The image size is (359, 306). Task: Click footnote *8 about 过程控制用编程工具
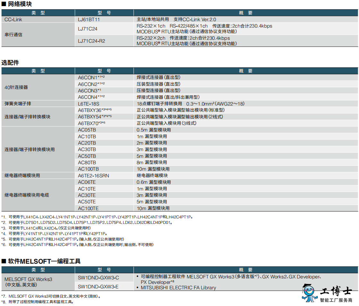[x=38, y=302]
